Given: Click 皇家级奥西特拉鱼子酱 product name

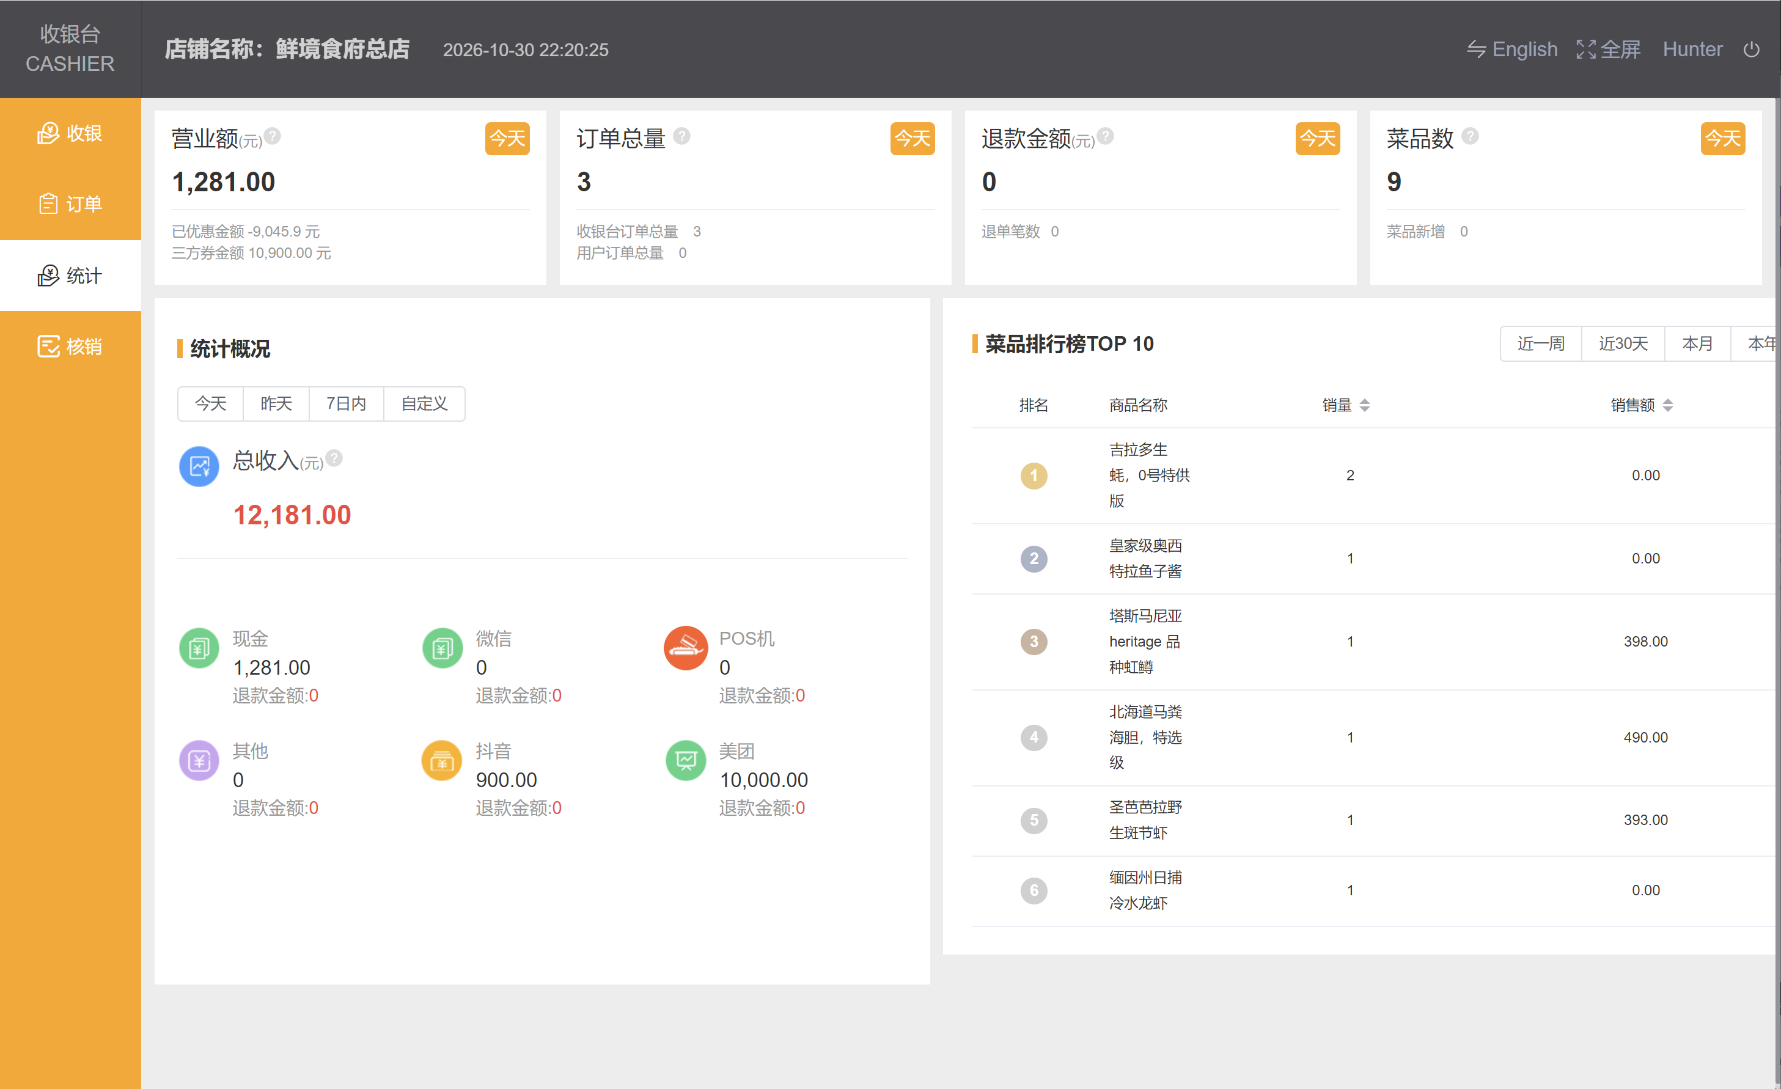Looking at the screenshot, I should pyautogui.click(x=1145, y=559).
